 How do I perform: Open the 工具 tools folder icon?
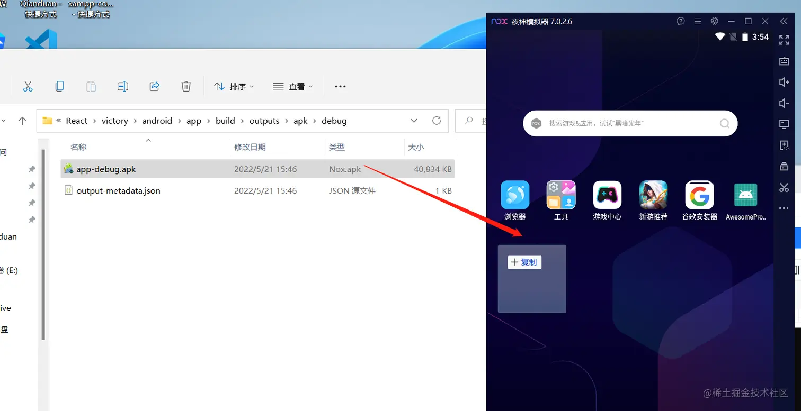(560, 194)
